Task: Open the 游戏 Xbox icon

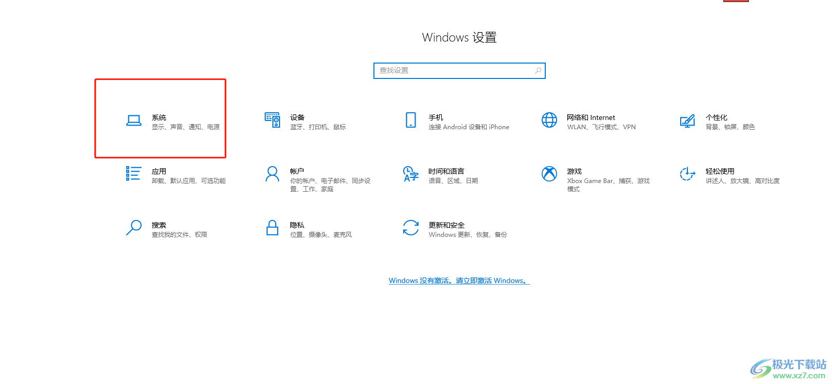Action: (549, 174)
